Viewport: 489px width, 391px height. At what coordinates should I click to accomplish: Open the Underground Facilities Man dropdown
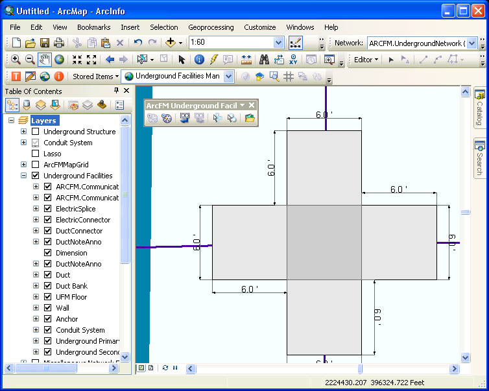[228, 76]
